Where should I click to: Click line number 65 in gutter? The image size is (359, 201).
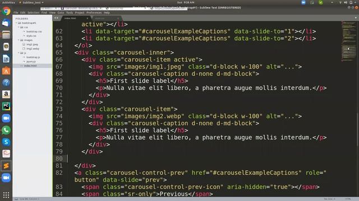[x=59, y=52]
